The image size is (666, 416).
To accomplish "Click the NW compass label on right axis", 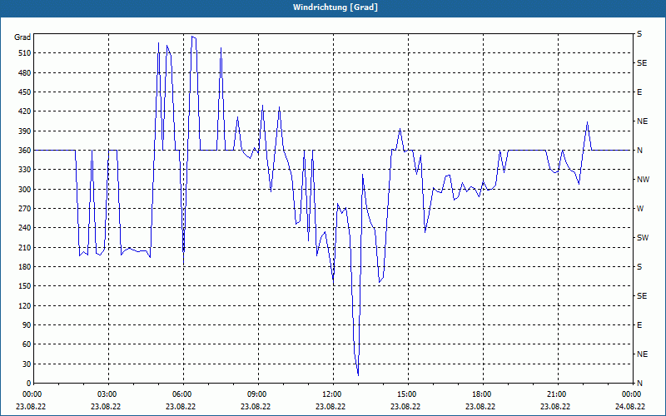I will [643, 180].
